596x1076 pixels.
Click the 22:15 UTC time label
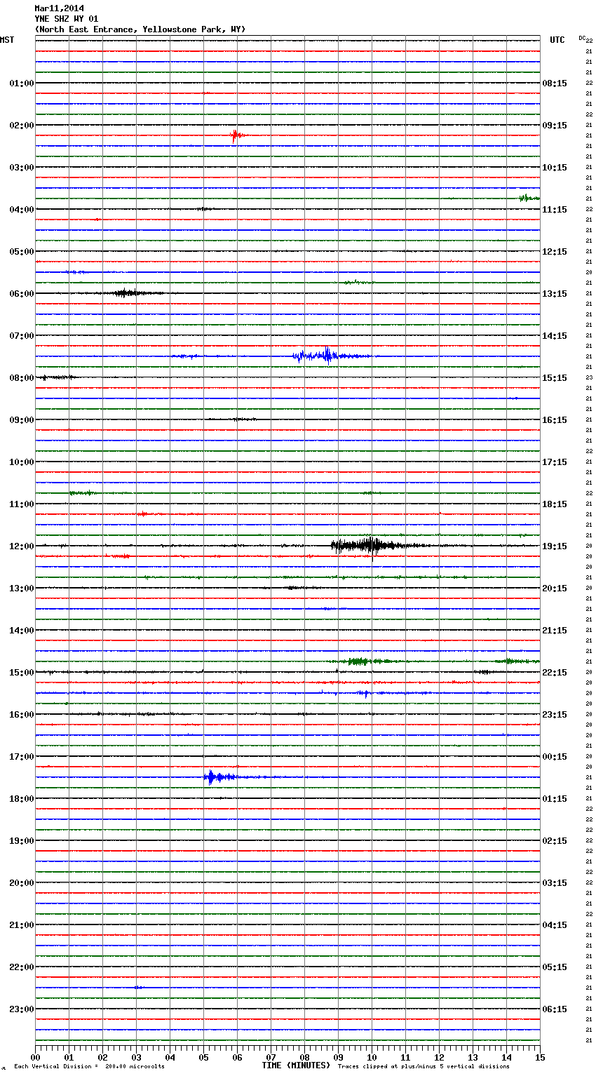point(555,672)
